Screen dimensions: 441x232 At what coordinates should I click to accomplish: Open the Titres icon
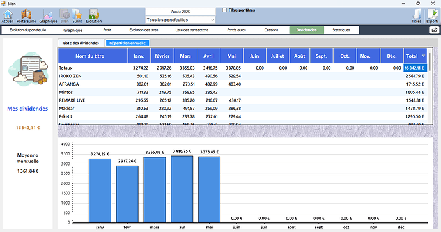point(417,16)
